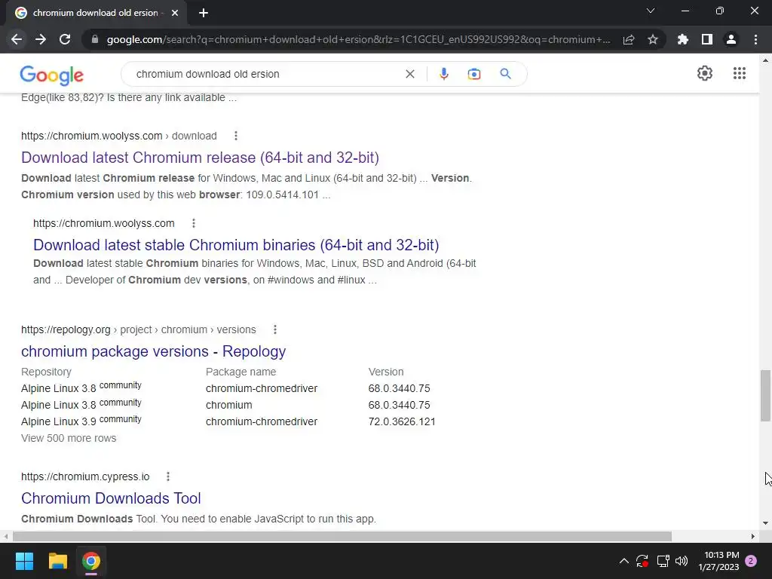
Task: Click the scroll up arrow
Action: pos(765,60)
